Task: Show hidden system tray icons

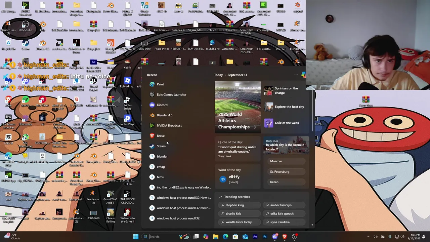Action: [x=368, y=237]
